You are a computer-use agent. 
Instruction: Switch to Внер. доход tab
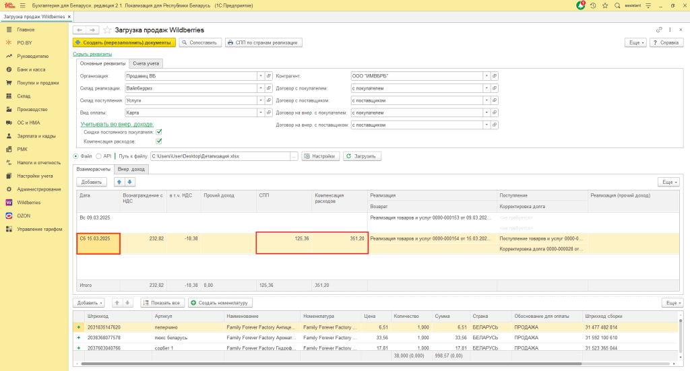click(131, 169)
